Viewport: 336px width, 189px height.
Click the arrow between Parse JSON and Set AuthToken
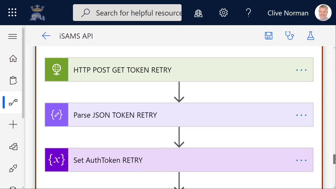coord(179,137)
